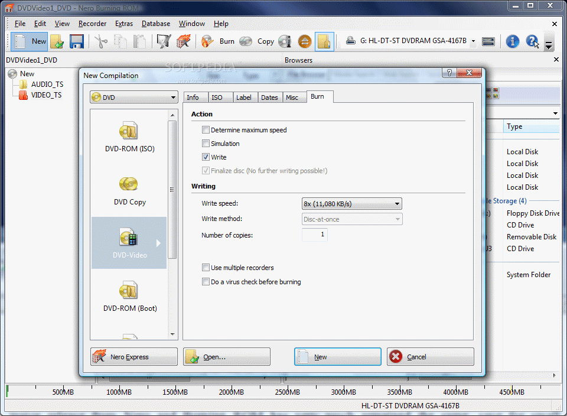Screen dimensions: 567x416
Task: Open the Help menu
Action: [x=221, y=24]
